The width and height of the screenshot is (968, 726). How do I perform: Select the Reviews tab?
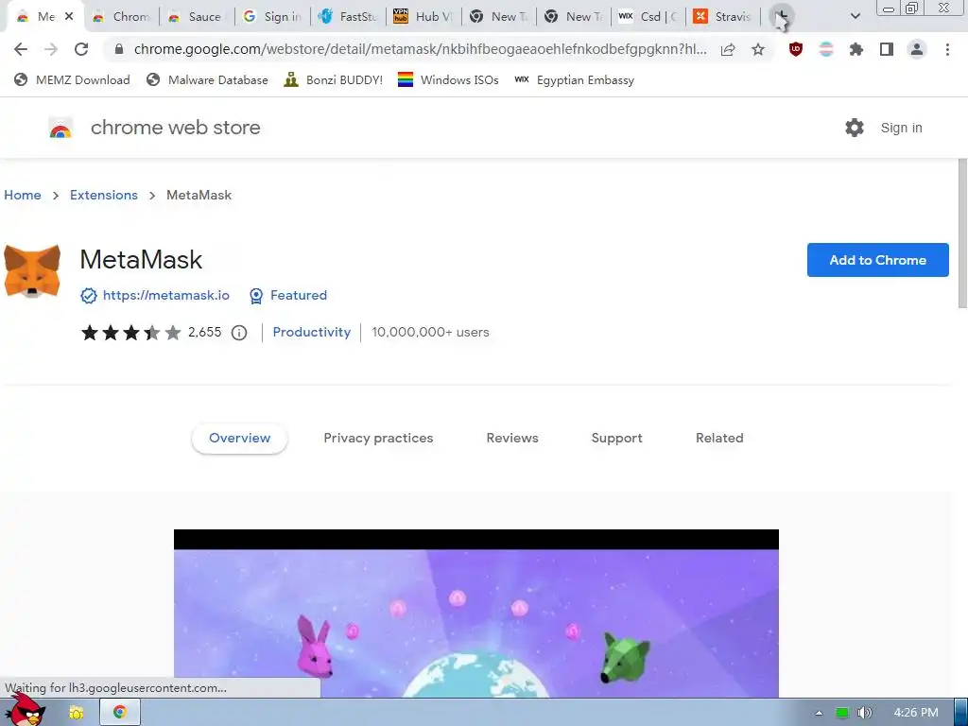[x=512, y=438]
